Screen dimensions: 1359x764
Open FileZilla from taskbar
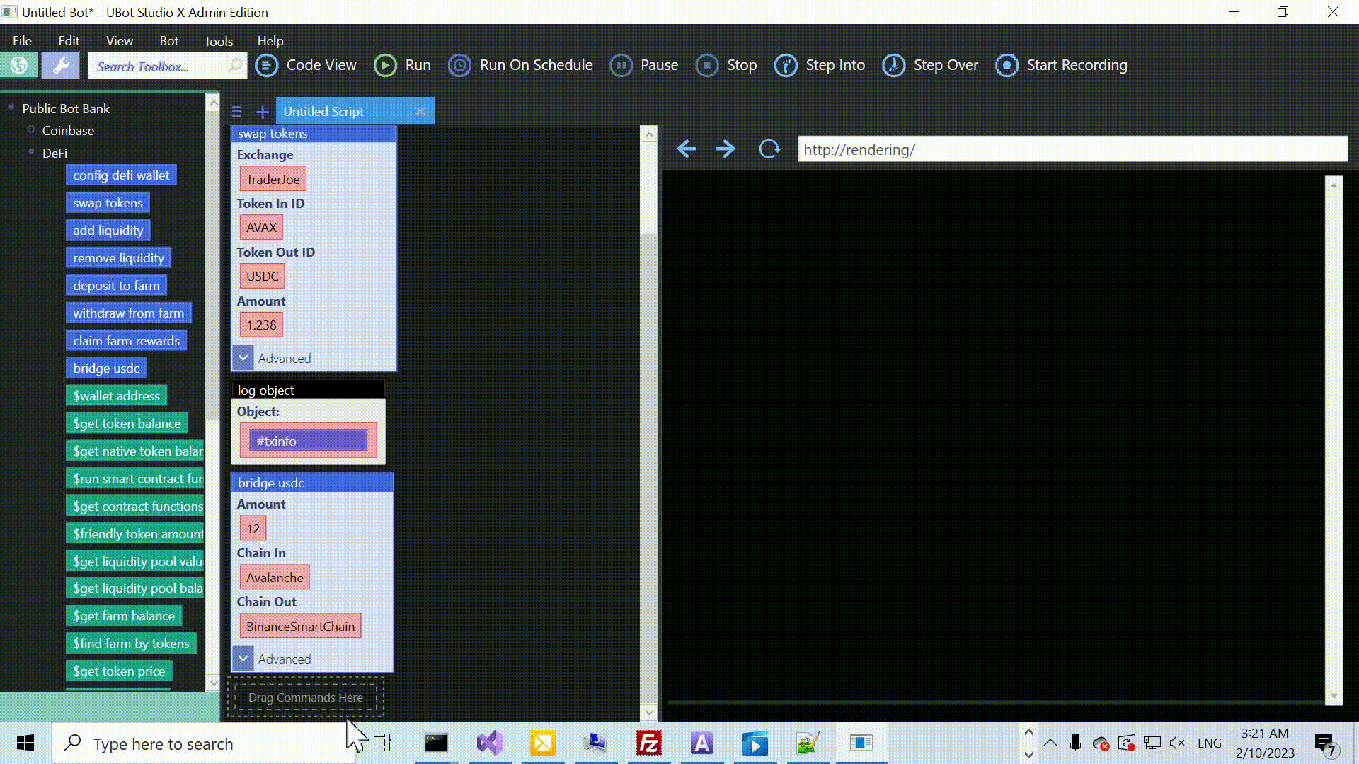point(648,743)
